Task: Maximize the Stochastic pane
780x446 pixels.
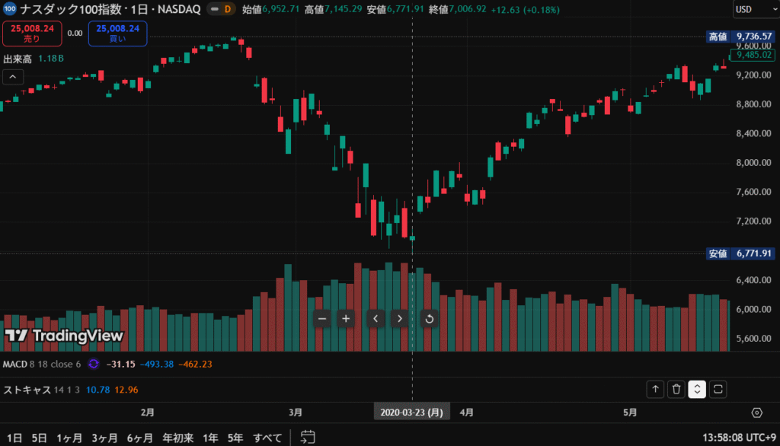Action: click(717, 390)
